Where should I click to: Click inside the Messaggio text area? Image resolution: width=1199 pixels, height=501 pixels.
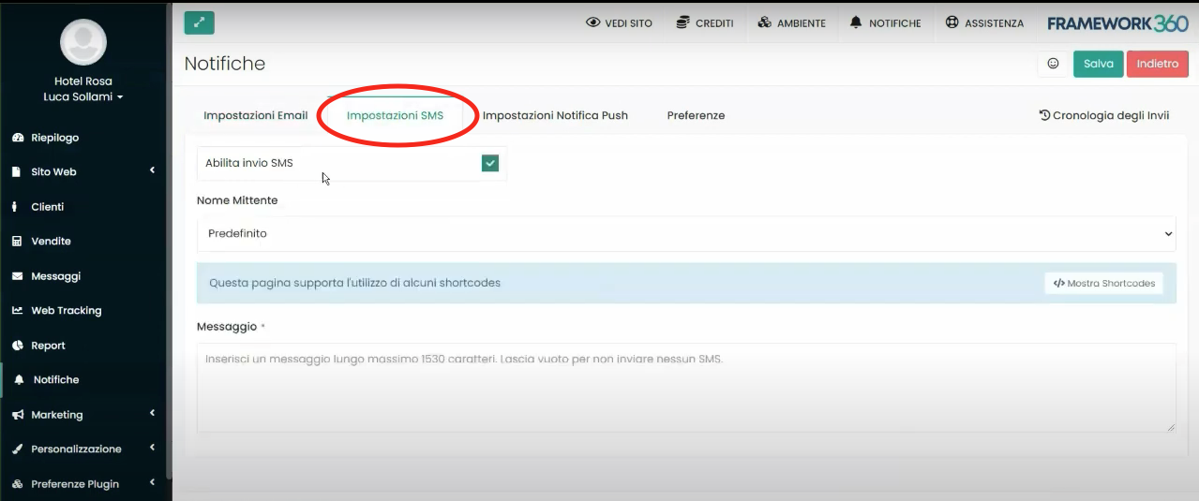(686, 388)
